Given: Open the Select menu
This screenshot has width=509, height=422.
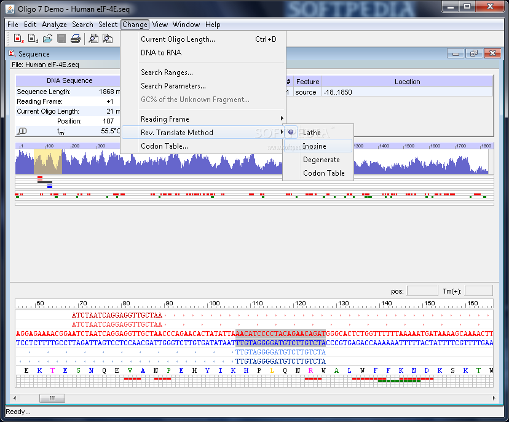Looking at the screenshot, I should click(x=108, y=25).
